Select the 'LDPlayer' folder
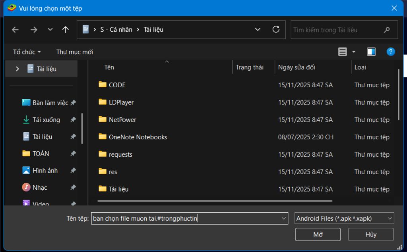 pos(121,102)
